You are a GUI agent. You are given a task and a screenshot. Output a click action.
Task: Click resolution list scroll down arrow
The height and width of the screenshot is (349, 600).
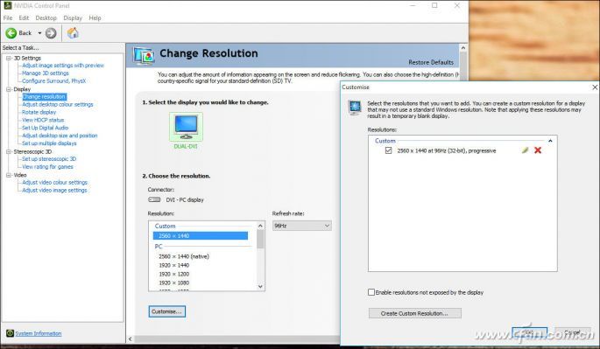coord(261,286)
